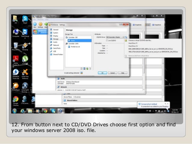Confirm settings with the OK button

pos(103,73)
